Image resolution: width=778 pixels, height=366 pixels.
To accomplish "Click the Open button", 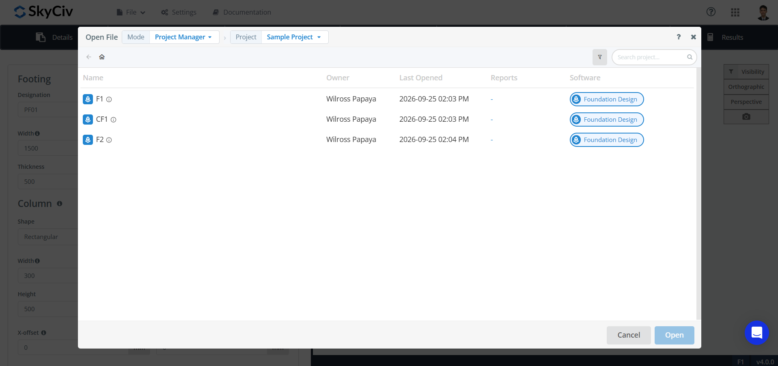I will [x=674, y=335].
